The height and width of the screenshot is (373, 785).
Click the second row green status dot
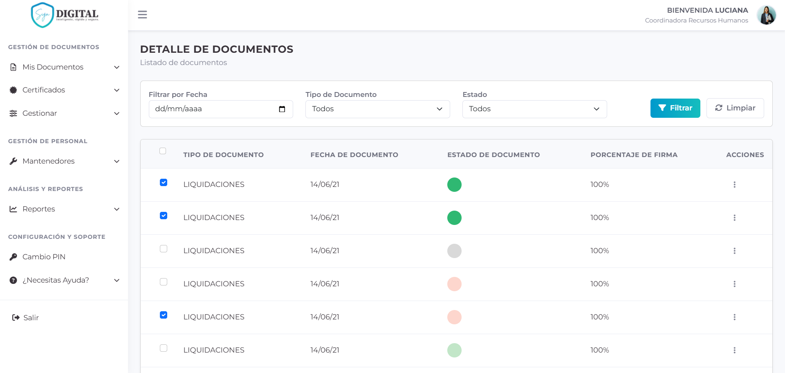pos(454,218)
